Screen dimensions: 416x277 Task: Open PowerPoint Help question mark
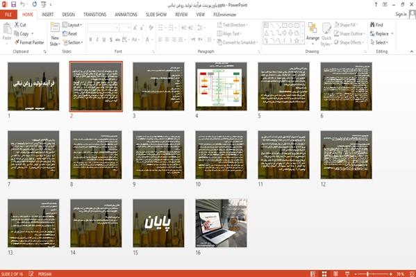[x=376, y=4]
